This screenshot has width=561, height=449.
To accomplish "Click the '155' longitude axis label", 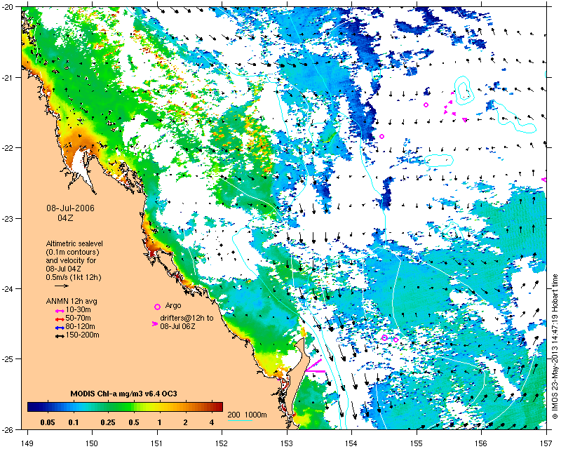I will [x=417, y=443].
